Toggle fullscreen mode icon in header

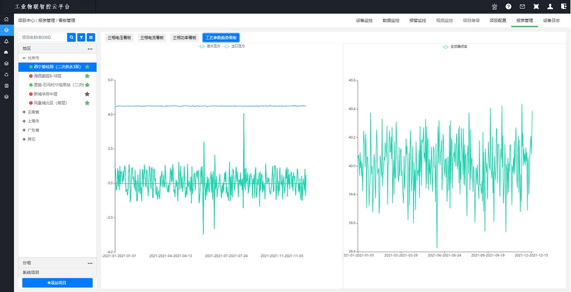point(536,7)
